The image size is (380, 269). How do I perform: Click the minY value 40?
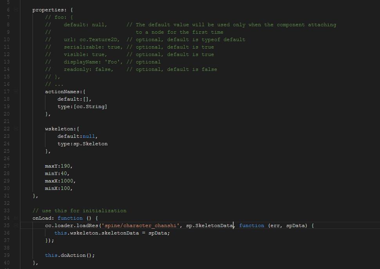[x=65, y=173]
